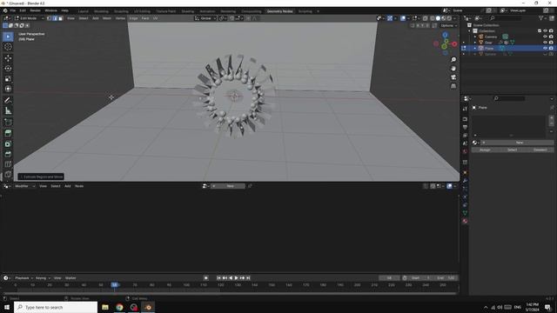Select the Annotate tool
557x313 pixels.
point(8,101)
